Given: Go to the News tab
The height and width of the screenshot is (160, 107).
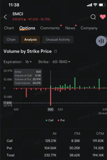Looking at the screenshot, I should coord(70,28).
